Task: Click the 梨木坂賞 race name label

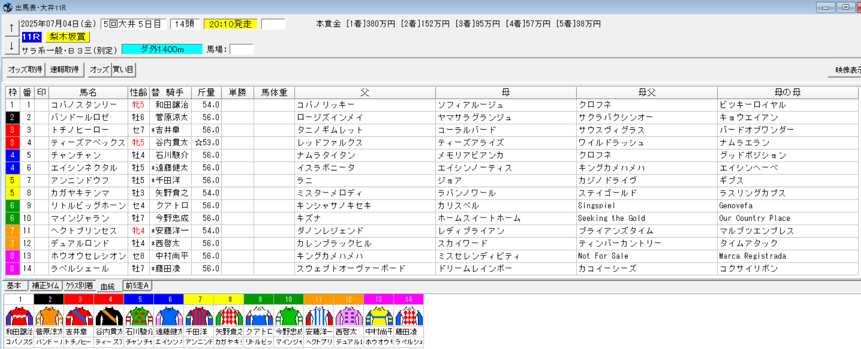Action: pos(68,36)
